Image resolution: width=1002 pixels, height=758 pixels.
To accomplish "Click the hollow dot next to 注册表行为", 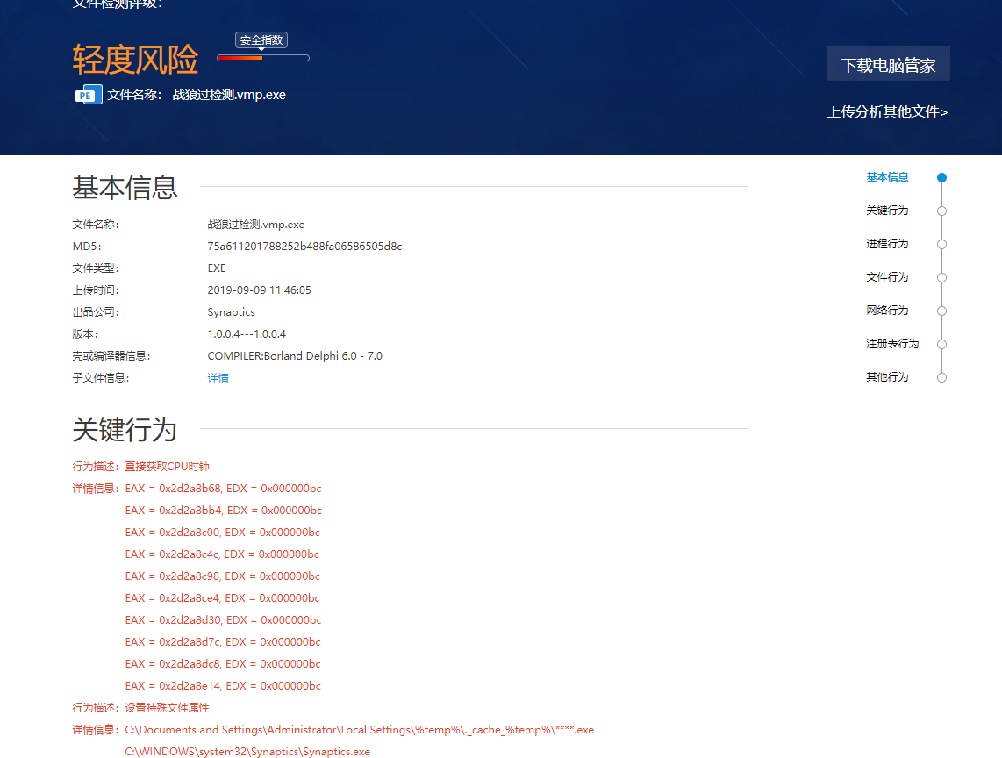I will tap(941, 344).
